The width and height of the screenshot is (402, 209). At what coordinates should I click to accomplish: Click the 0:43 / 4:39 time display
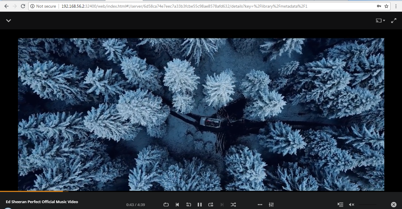[135, 205]
